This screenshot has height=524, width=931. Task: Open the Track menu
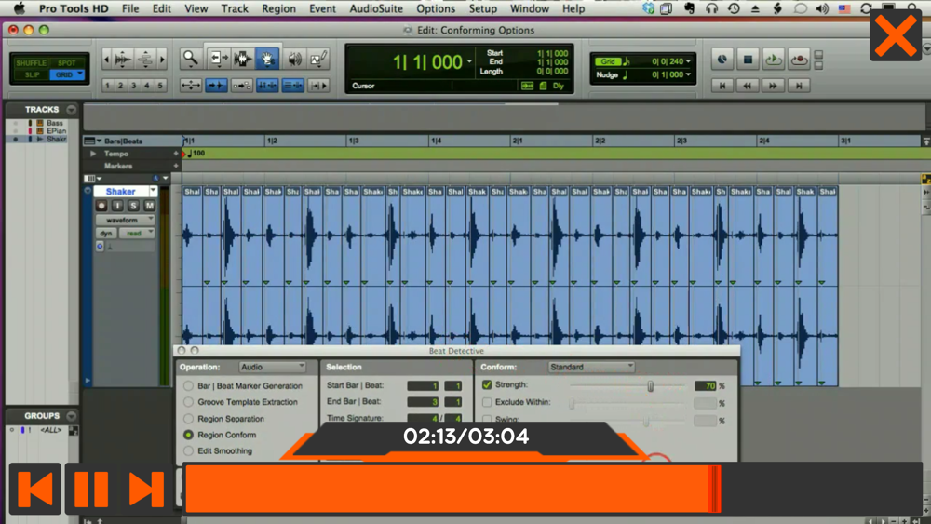[235, 9]
